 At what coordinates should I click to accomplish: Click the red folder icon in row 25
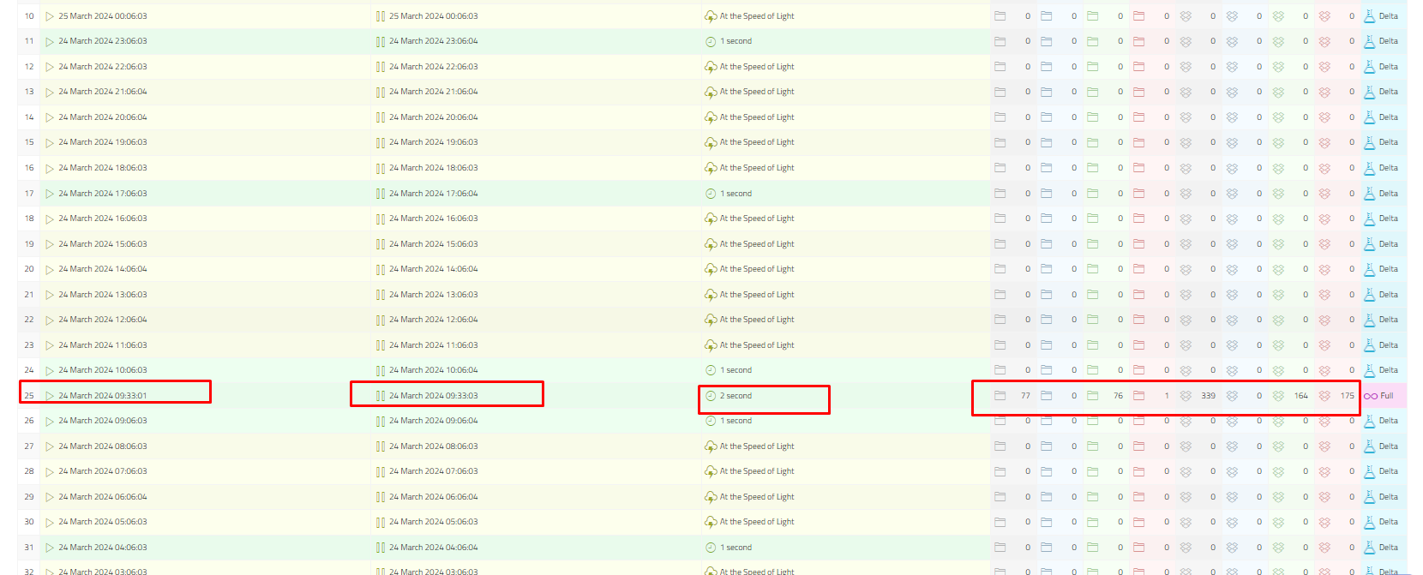pos(1138,396)
